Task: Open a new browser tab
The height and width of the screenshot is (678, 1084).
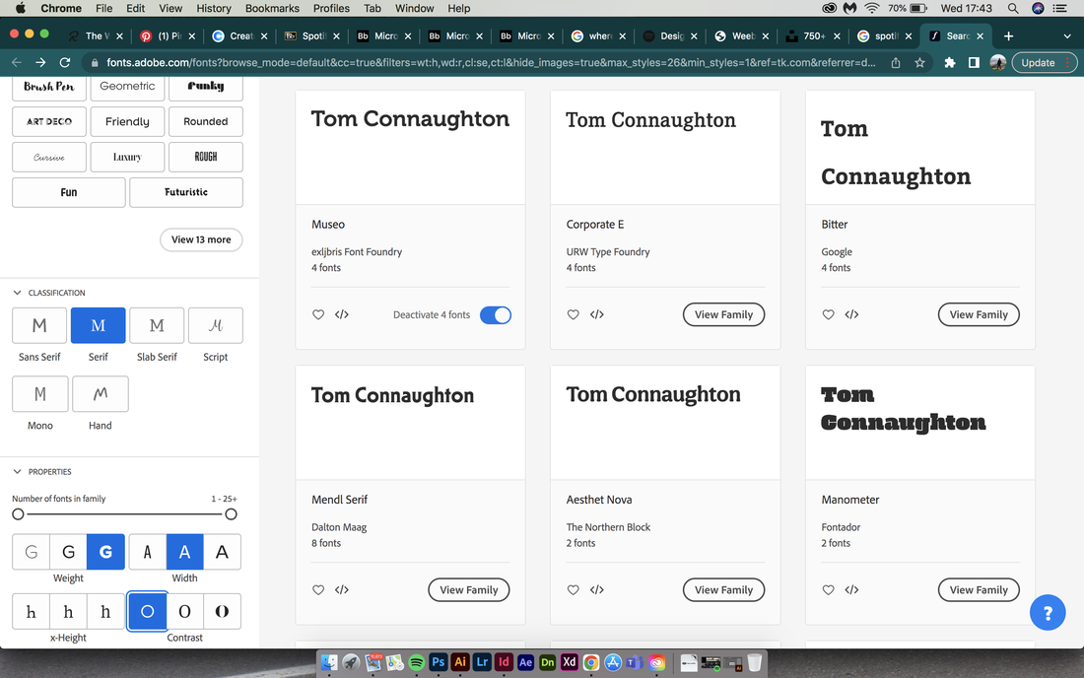Action: click(1009, 35)
